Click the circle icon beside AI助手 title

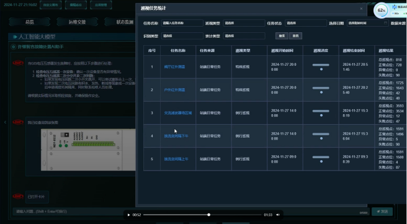pos(13,47)
